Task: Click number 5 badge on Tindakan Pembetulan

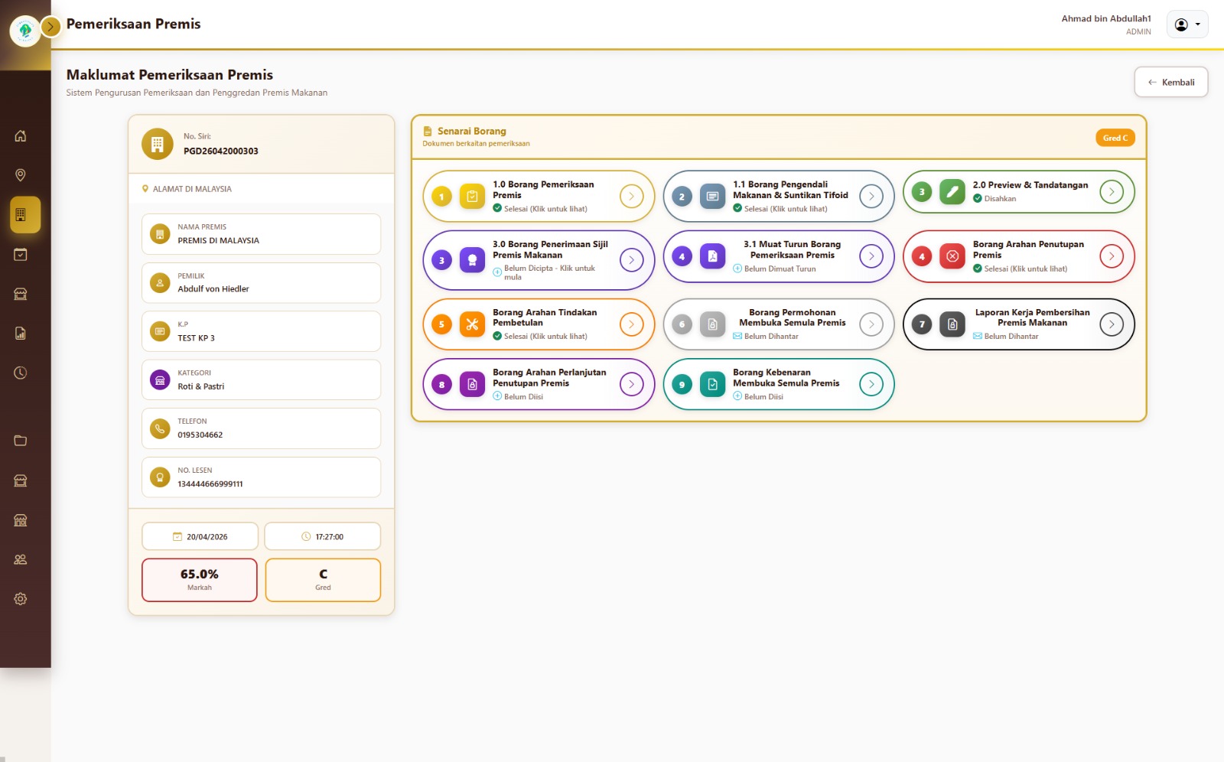Action: (x=441, y=324)
